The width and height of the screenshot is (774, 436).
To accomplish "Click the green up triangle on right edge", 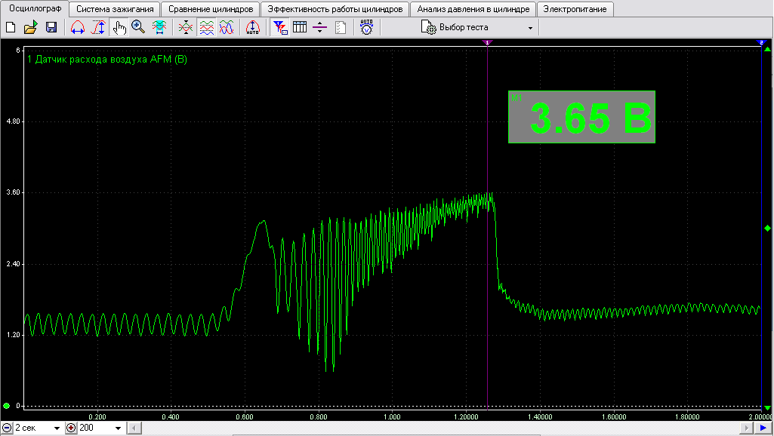I will point(768,49).
